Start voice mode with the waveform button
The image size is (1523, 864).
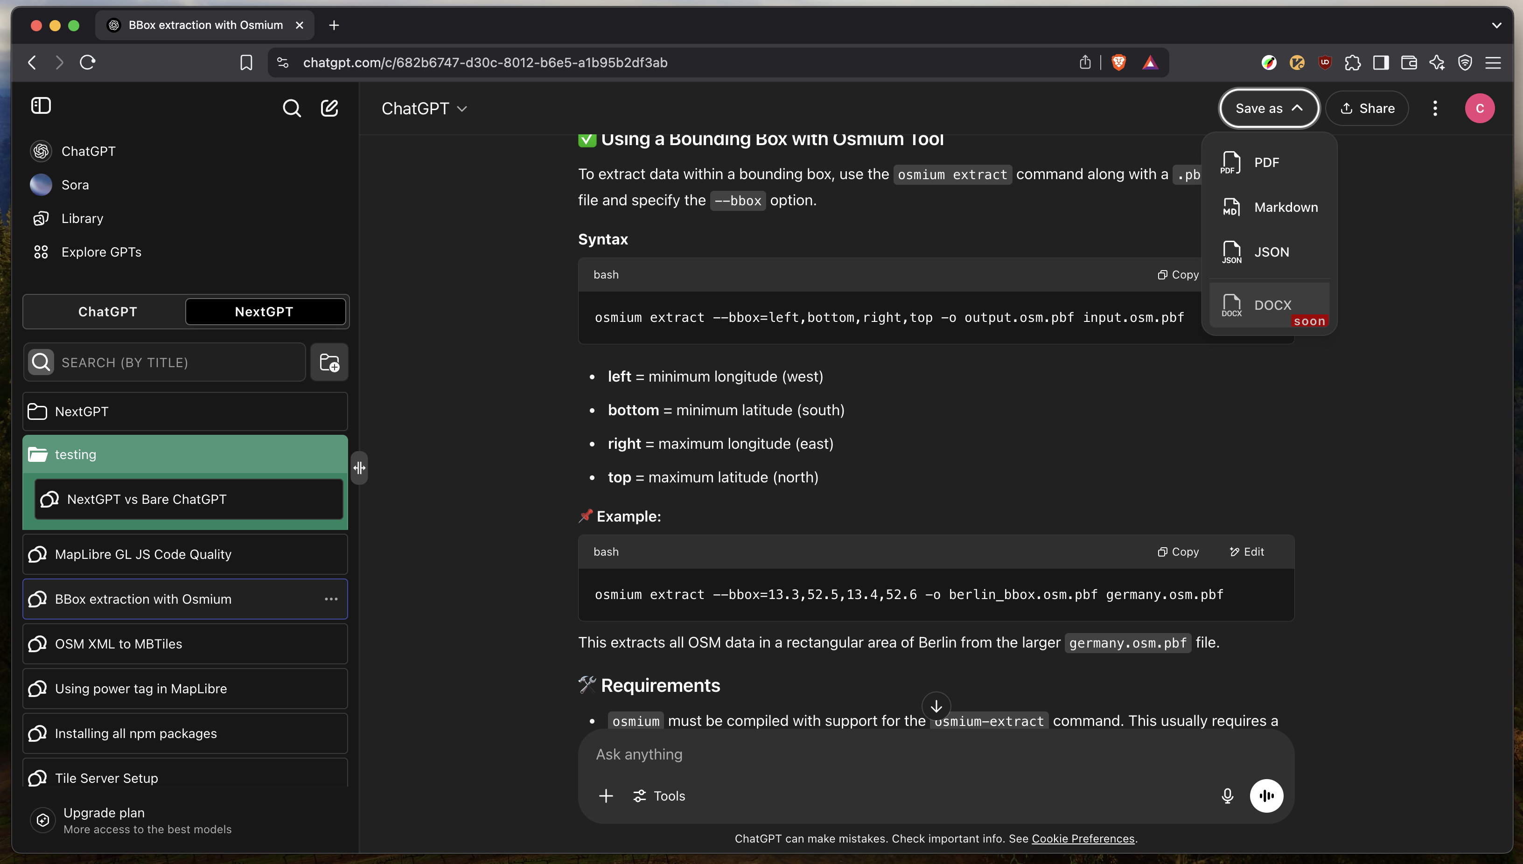[x=1266, y=796]
